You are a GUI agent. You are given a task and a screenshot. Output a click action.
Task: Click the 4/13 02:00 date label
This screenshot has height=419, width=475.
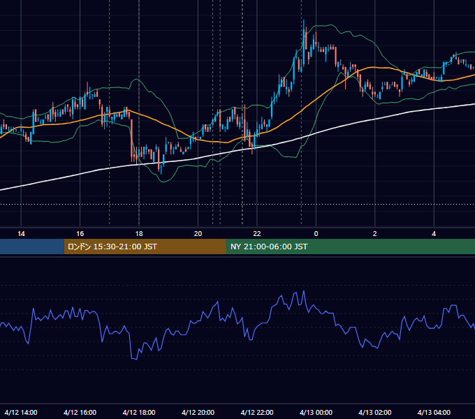pyautogui.click(x=374, y=412)
